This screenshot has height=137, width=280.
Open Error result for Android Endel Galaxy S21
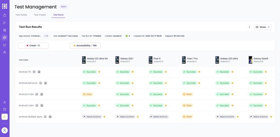click(x=87, y=94)
